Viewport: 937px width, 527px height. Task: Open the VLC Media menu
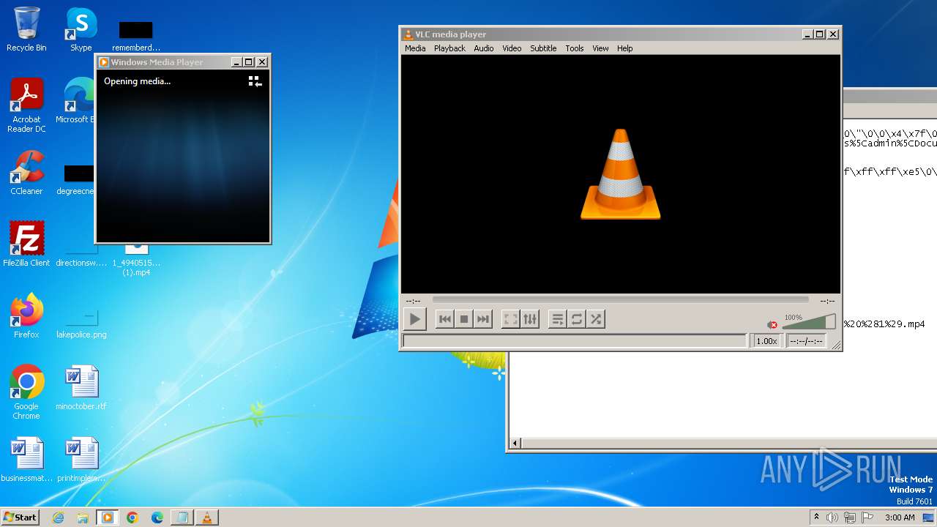(x=415, y=48)
